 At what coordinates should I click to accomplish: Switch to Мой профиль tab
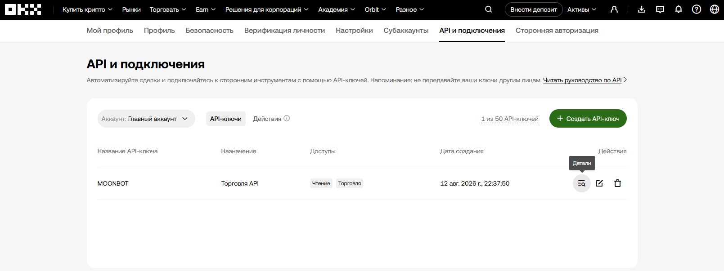tap(110, 31)
